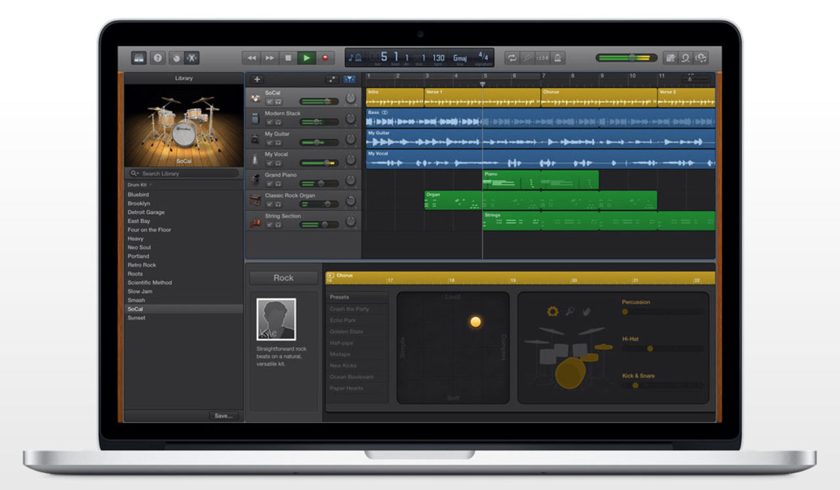840x490 pixels.
Task: Select Retro Rock from the library list
Action: [142, 265]
